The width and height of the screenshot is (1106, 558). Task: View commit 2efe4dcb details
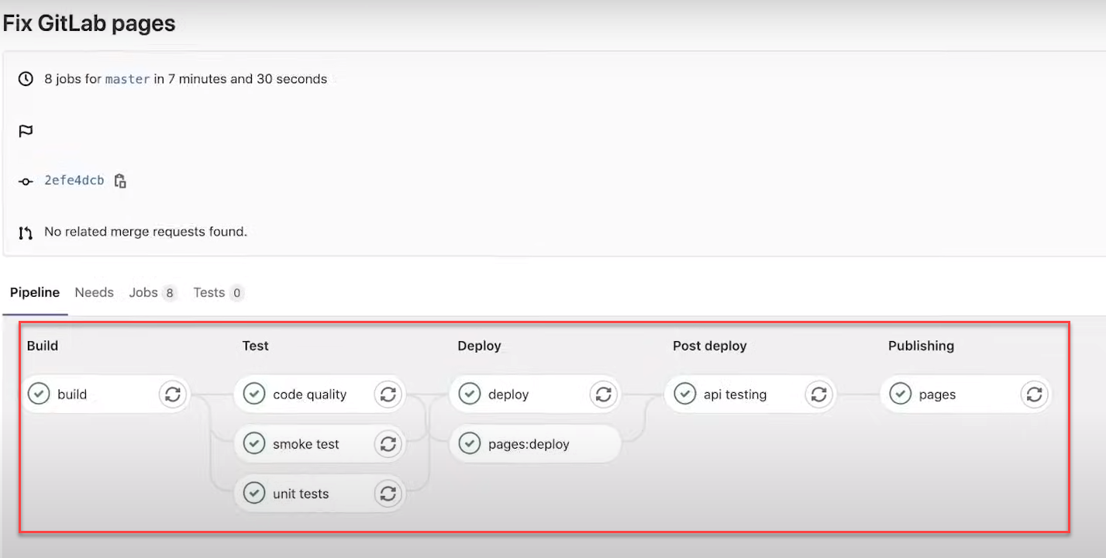point(74,180)
